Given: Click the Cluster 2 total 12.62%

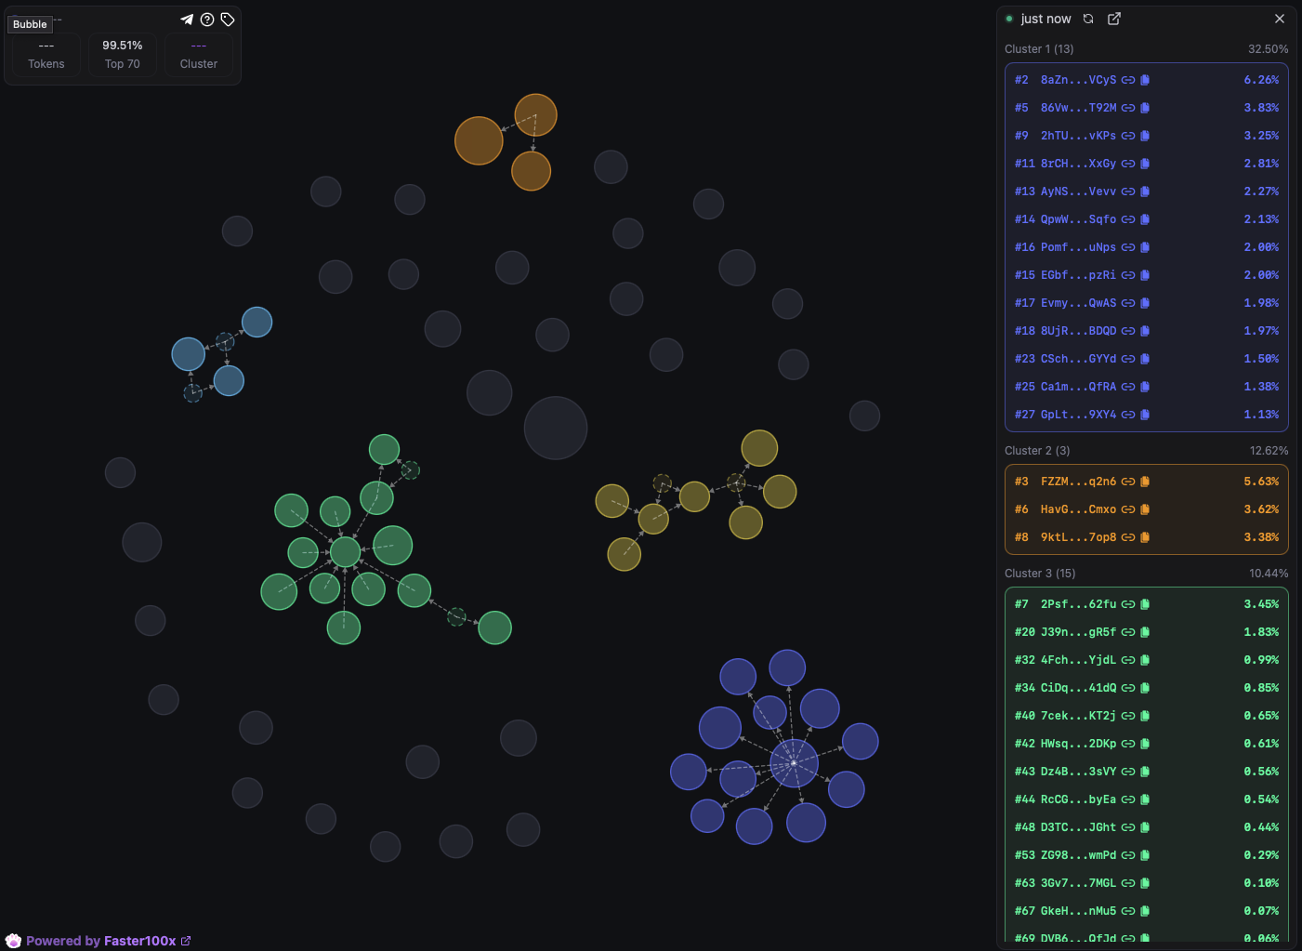Looking at the screenshot, I should pyautogui.click(x=1269, y=451).
